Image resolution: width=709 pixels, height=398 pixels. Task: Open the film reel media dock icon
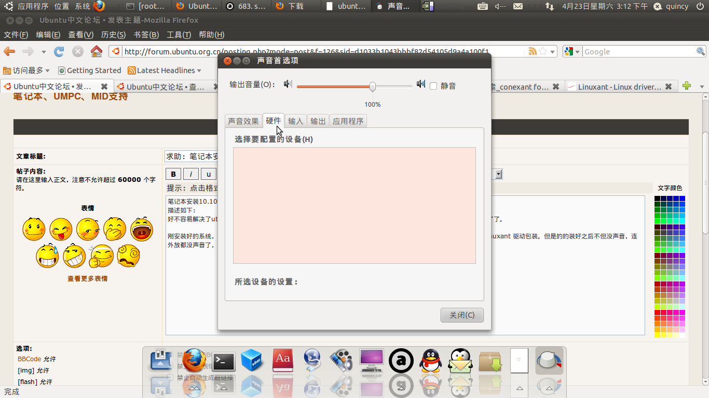[x=341, y=361]
